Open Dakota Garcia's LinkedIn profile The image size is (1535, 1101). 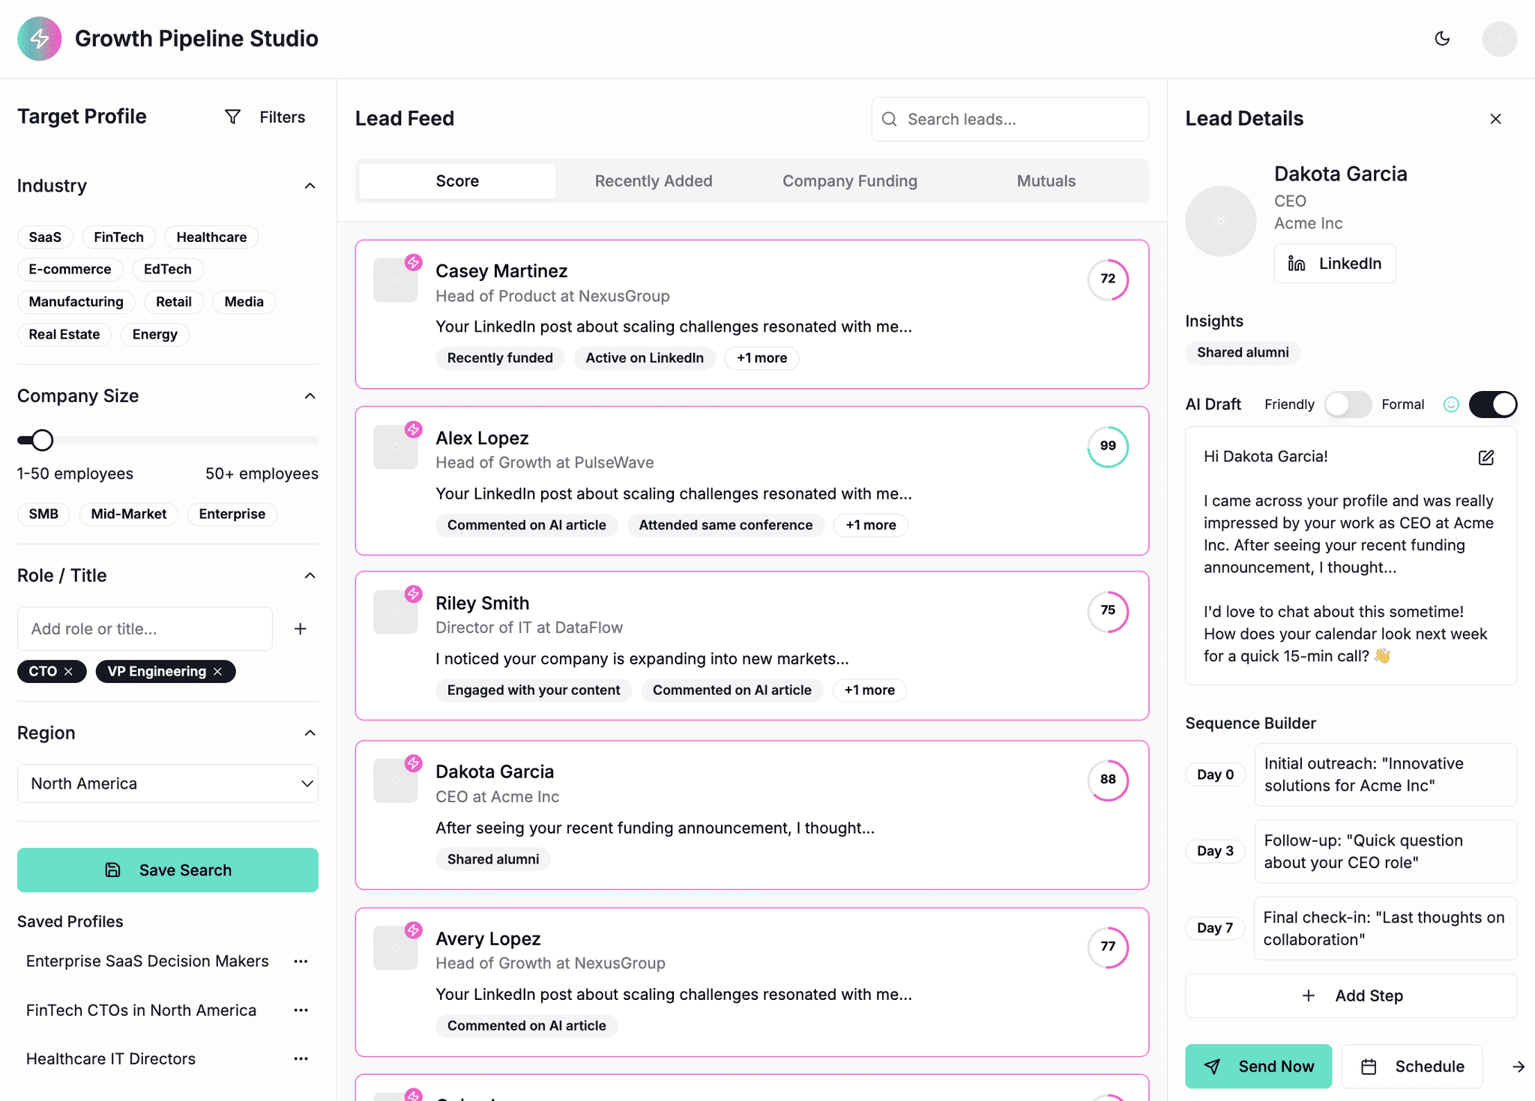(x=1334, y=264)
